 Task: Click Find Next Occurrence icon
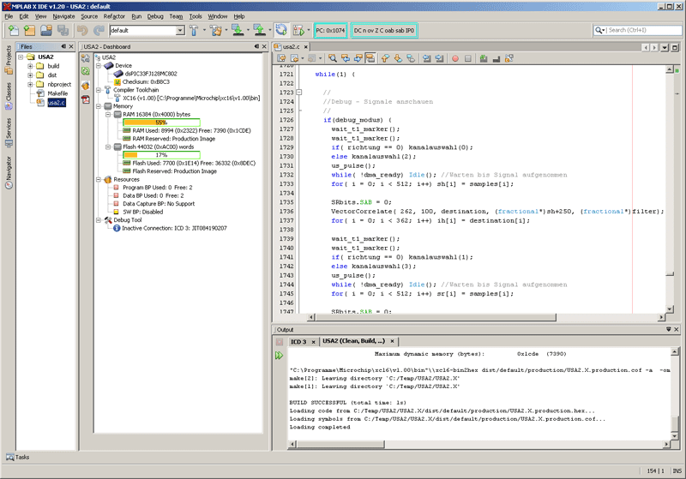[358, 58]
